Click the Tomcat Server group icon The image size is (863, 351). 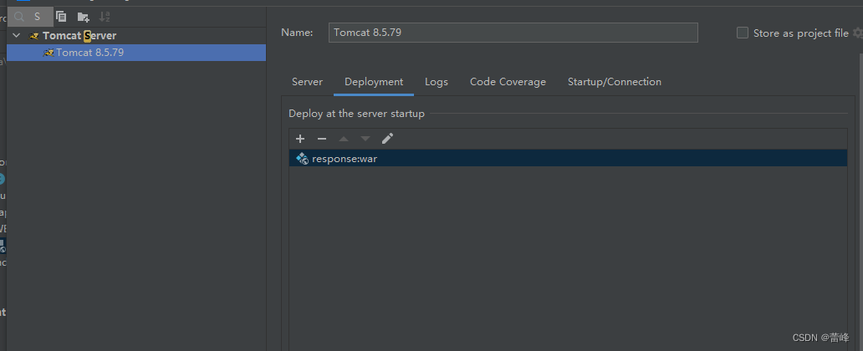tap(34, 36)
